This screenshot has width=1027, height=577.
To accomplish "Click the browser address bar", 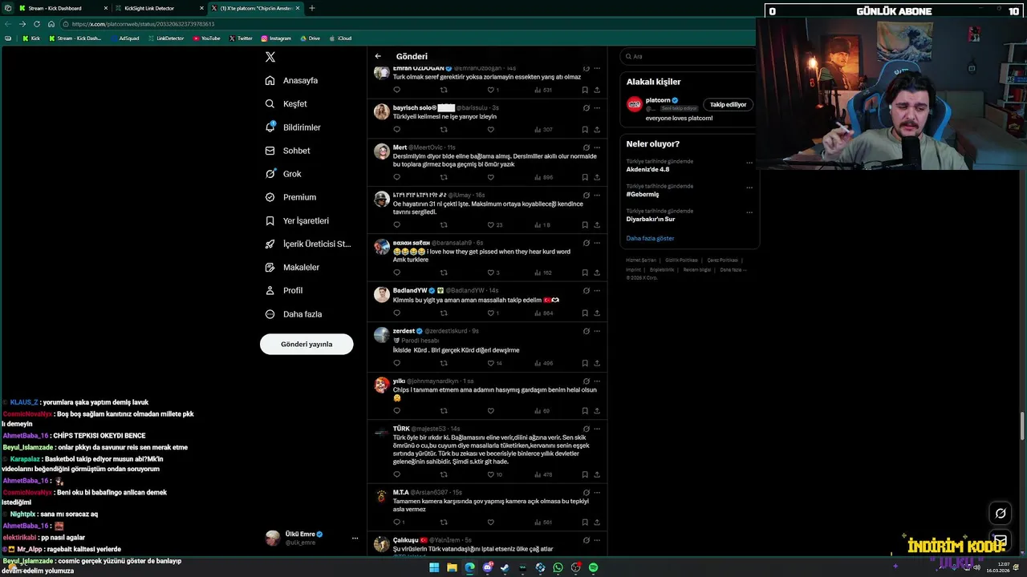I will tap(401, 24).
